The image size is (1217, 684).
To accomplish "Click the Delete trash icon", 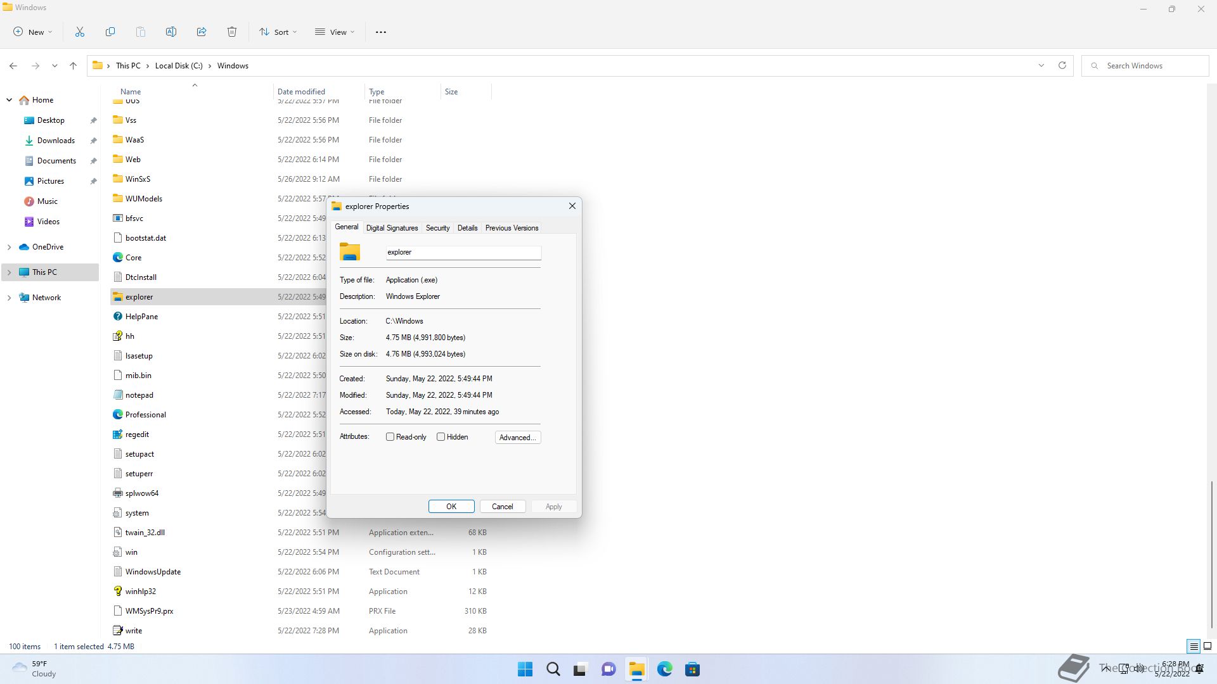I will (232, 32).
